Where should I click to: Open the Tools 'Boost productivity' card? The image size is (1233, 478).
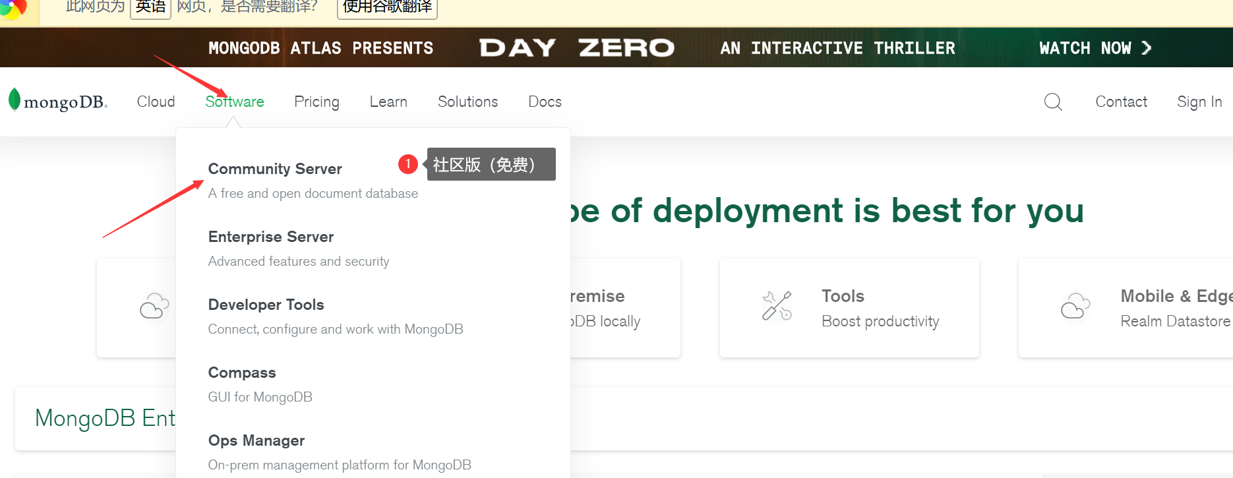click(x=849, y=308)
